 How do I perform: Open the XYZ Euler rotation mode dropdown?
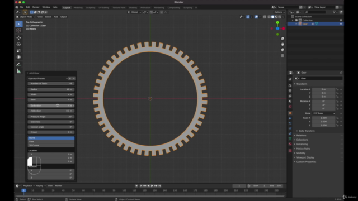(324, 113)
